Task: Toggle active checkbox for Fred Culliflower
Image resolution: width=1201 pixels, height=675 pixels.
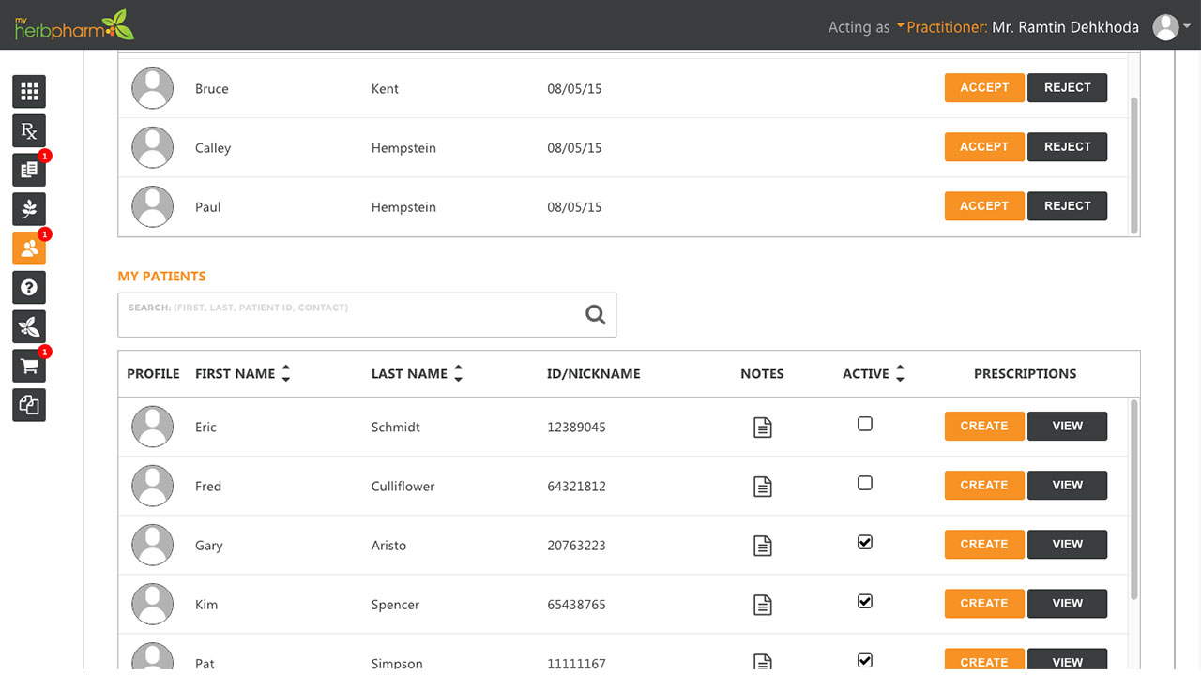Action: click(x=865, y=483)
